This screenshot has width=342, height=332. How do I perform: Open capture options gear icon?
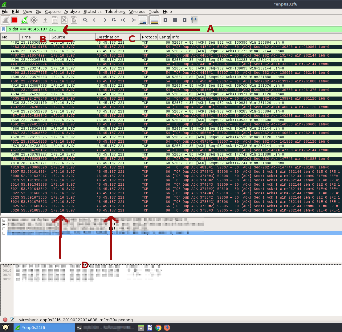[x=34, y=20]
